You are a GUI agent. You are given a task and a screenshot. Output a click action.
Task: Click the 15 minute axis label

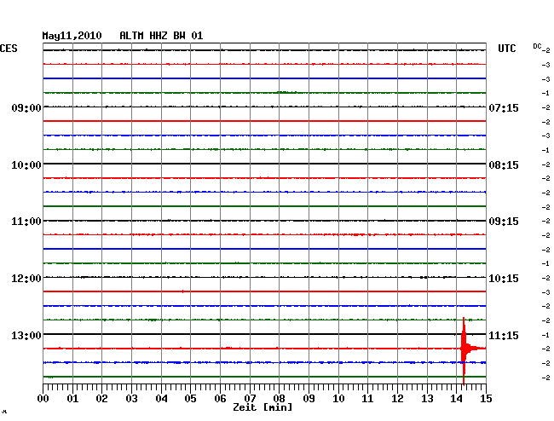pos(486,399)
